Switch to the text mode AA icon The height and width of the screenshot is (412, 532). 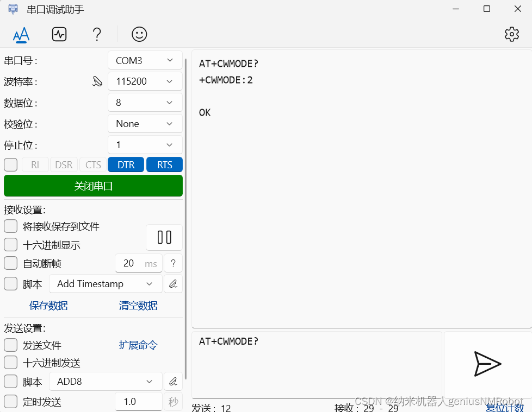(21, 35)
